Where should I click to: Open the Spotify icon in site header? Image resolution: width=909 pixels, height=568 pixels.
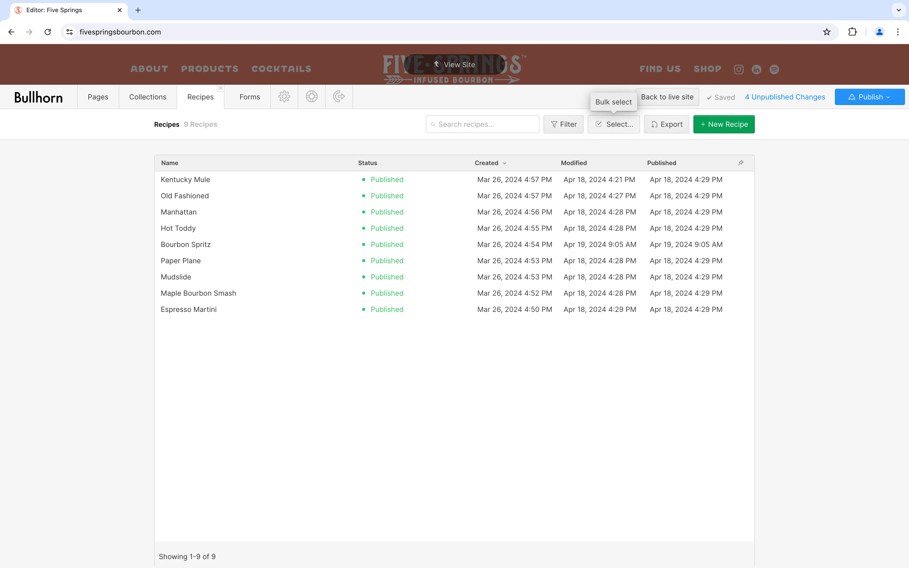pyautogui.click(x=774, y=69)
